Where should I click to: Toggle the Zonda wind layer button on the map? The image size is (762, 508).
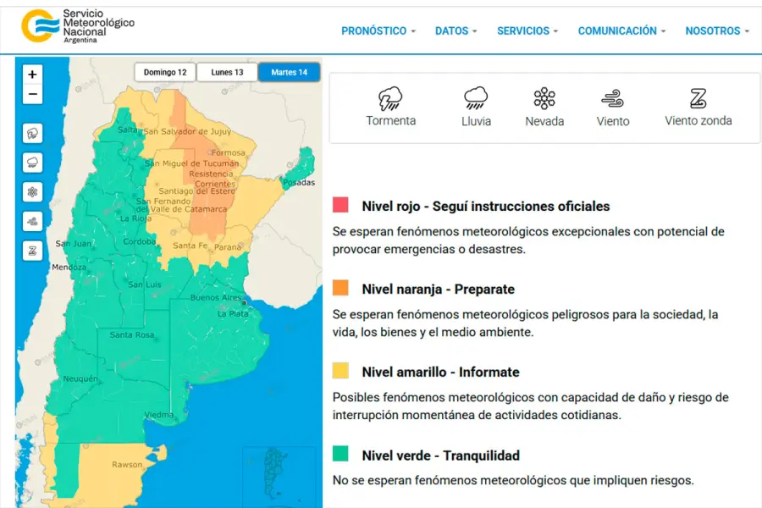[32, 251]
